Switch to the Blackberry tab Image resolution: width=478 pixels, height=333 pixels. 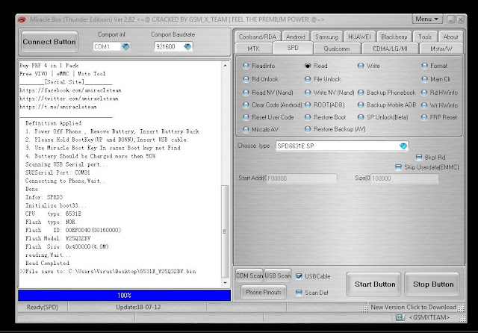(394, 37)
